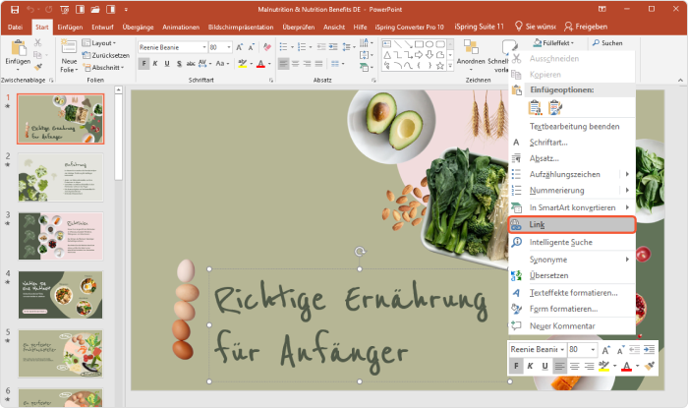Click mini toolbar font color red

(x=627, y=366)
